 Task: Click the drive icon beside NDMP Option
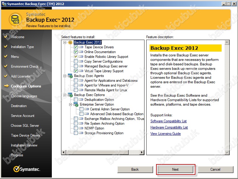coord(81,128)
